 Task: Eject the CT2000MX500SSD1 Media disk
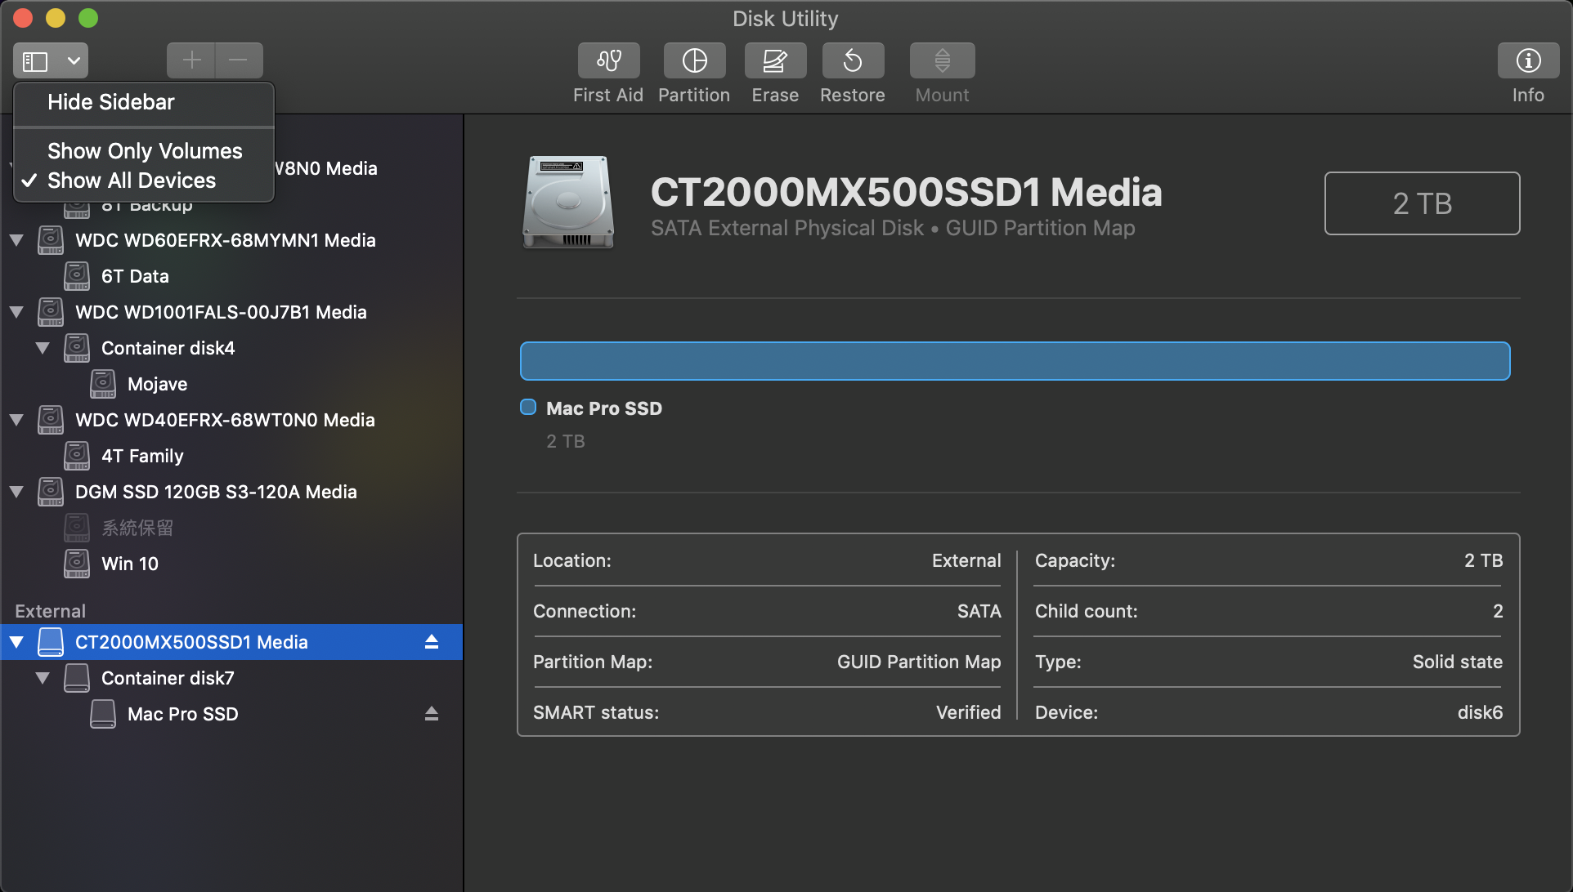[432, 642]
